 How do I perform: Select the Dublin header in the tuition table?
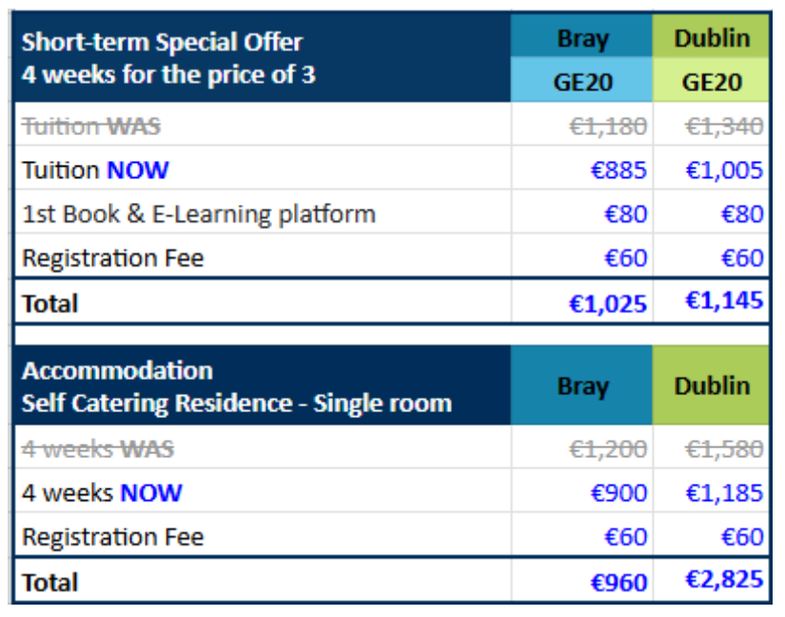click(712, 39)
